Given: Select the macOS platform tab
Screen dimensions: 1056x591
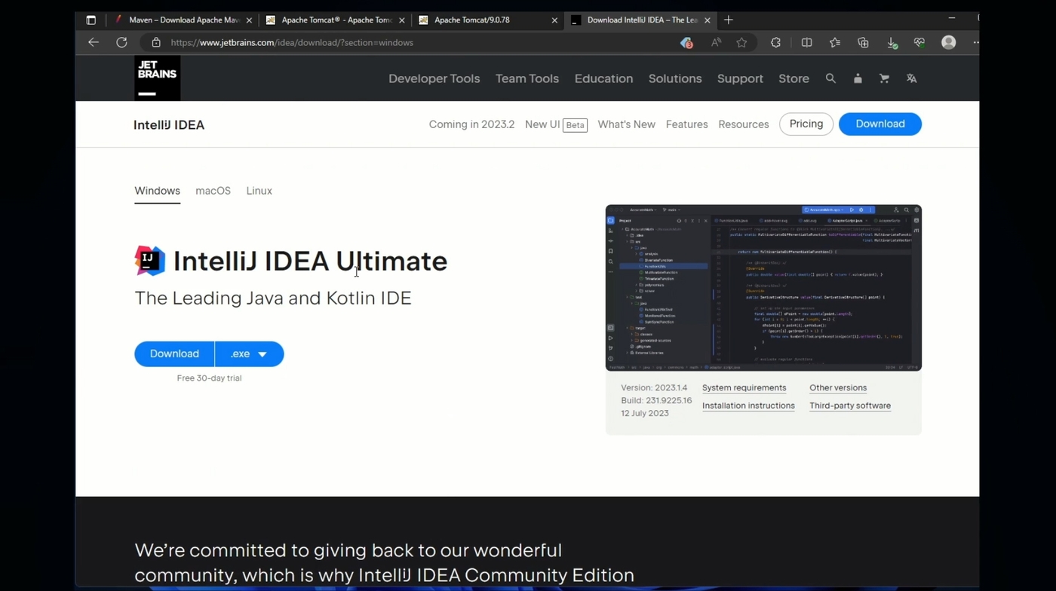Looking at the screenshot, I should tap(213, 191).
